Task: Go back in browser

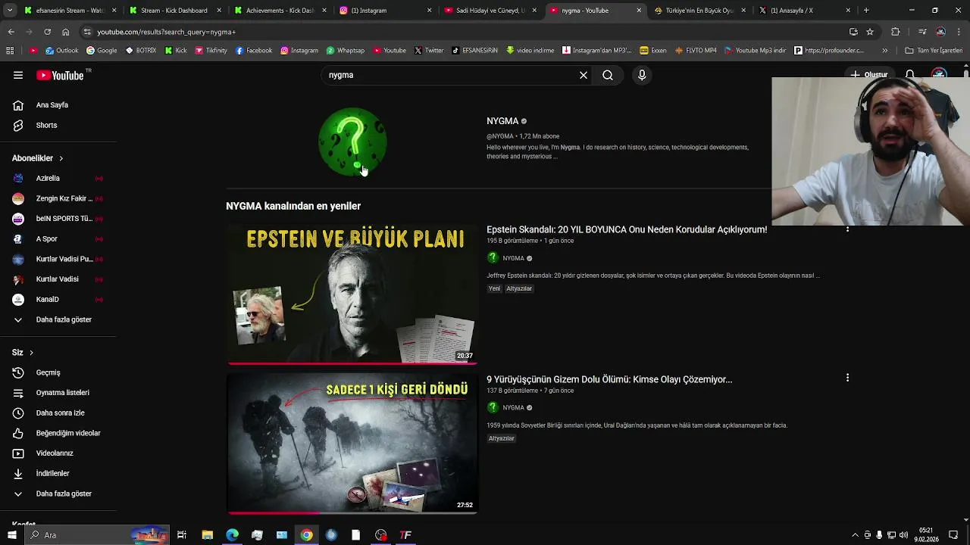Action: pos(11,32)
